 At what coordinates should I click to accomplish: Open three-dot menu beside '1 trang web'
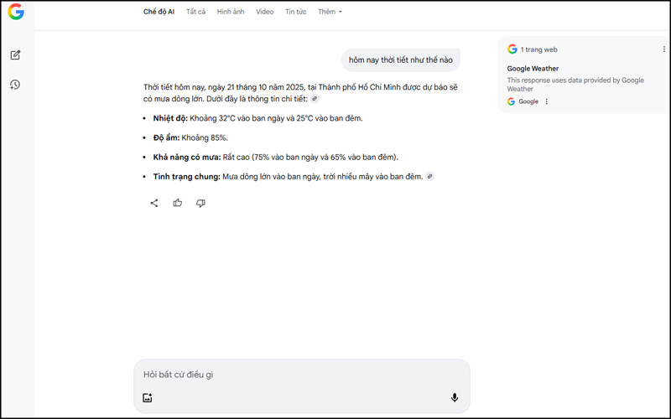664,49
